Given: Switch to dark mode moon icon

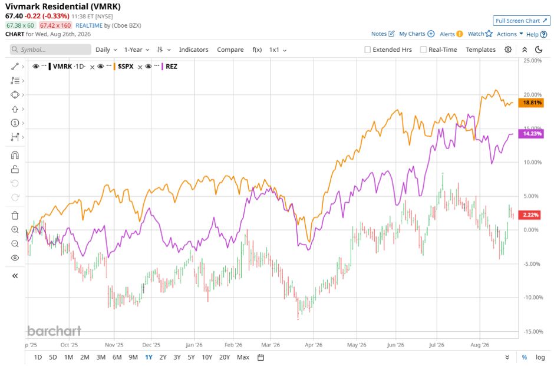Looking at the screenshot, I should [x=539, y=50].
